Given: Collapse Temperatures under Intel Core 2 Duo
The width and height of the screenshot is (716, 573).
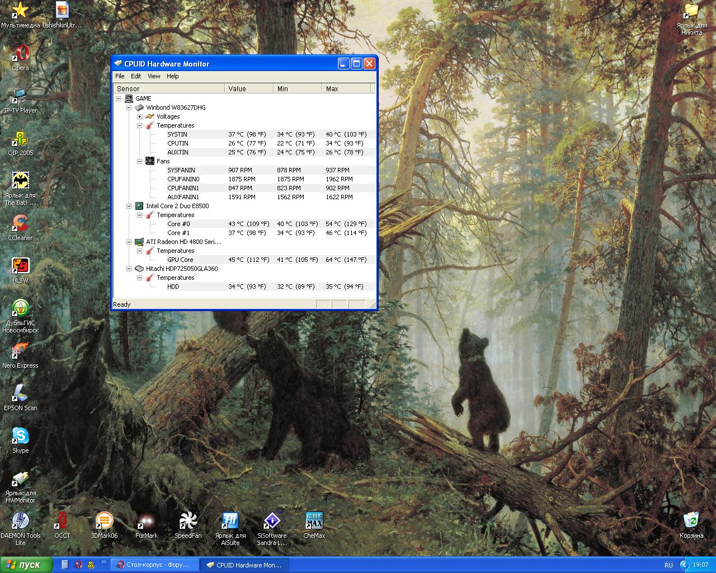Looking at the screenshot, I should (139, 215).
